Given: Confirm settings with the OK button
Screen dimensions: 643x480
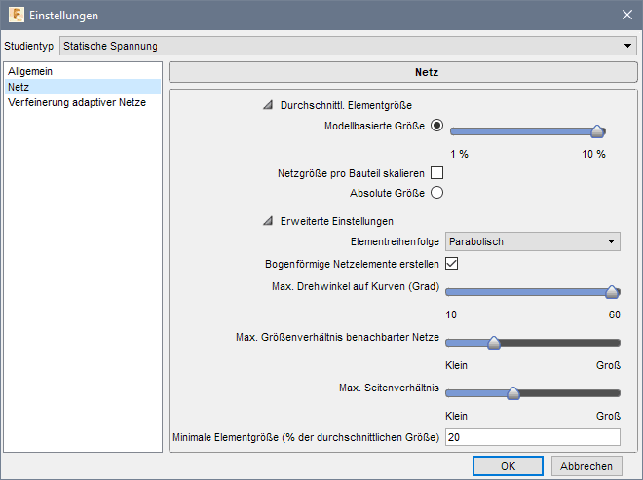Looking at the screenshot, I should coord(508,466).
